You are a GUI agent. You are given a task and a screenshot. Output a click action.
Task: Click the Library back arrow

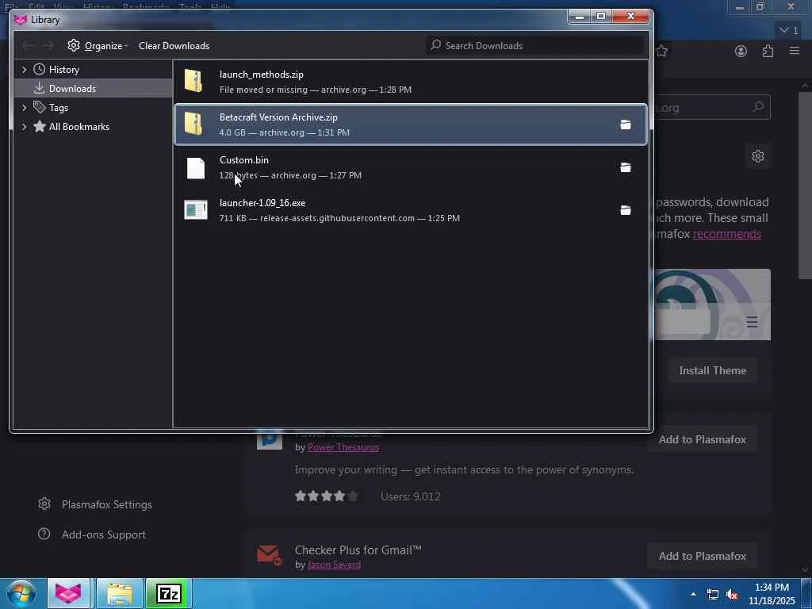point(28,45)
